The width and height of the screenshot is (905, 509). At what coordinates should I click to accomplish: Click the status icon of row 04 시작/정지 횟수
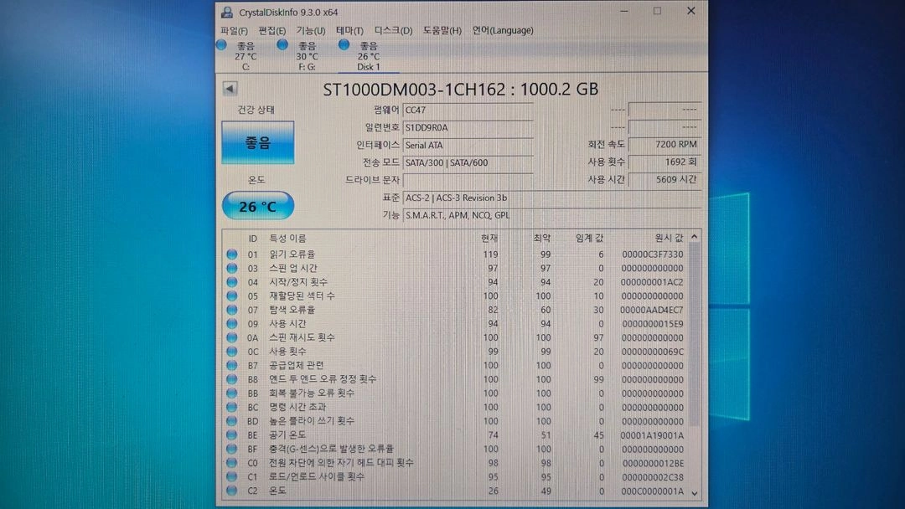tap(232, 282)
